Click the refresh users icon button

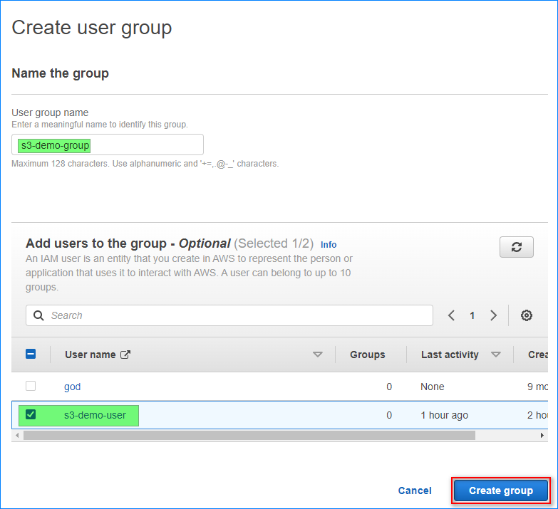tap(517, 247)
